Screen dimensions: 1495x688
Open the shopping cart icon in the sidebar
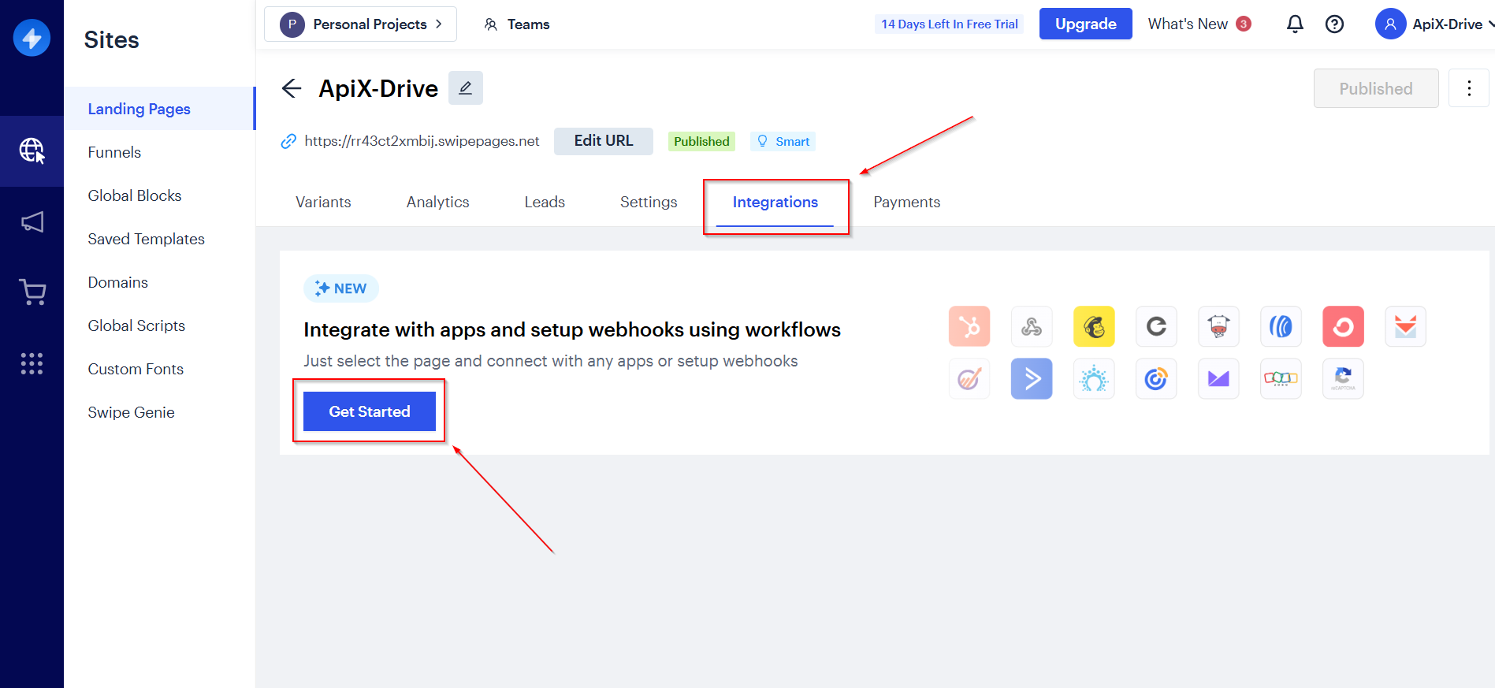click(x=32, y=292)
